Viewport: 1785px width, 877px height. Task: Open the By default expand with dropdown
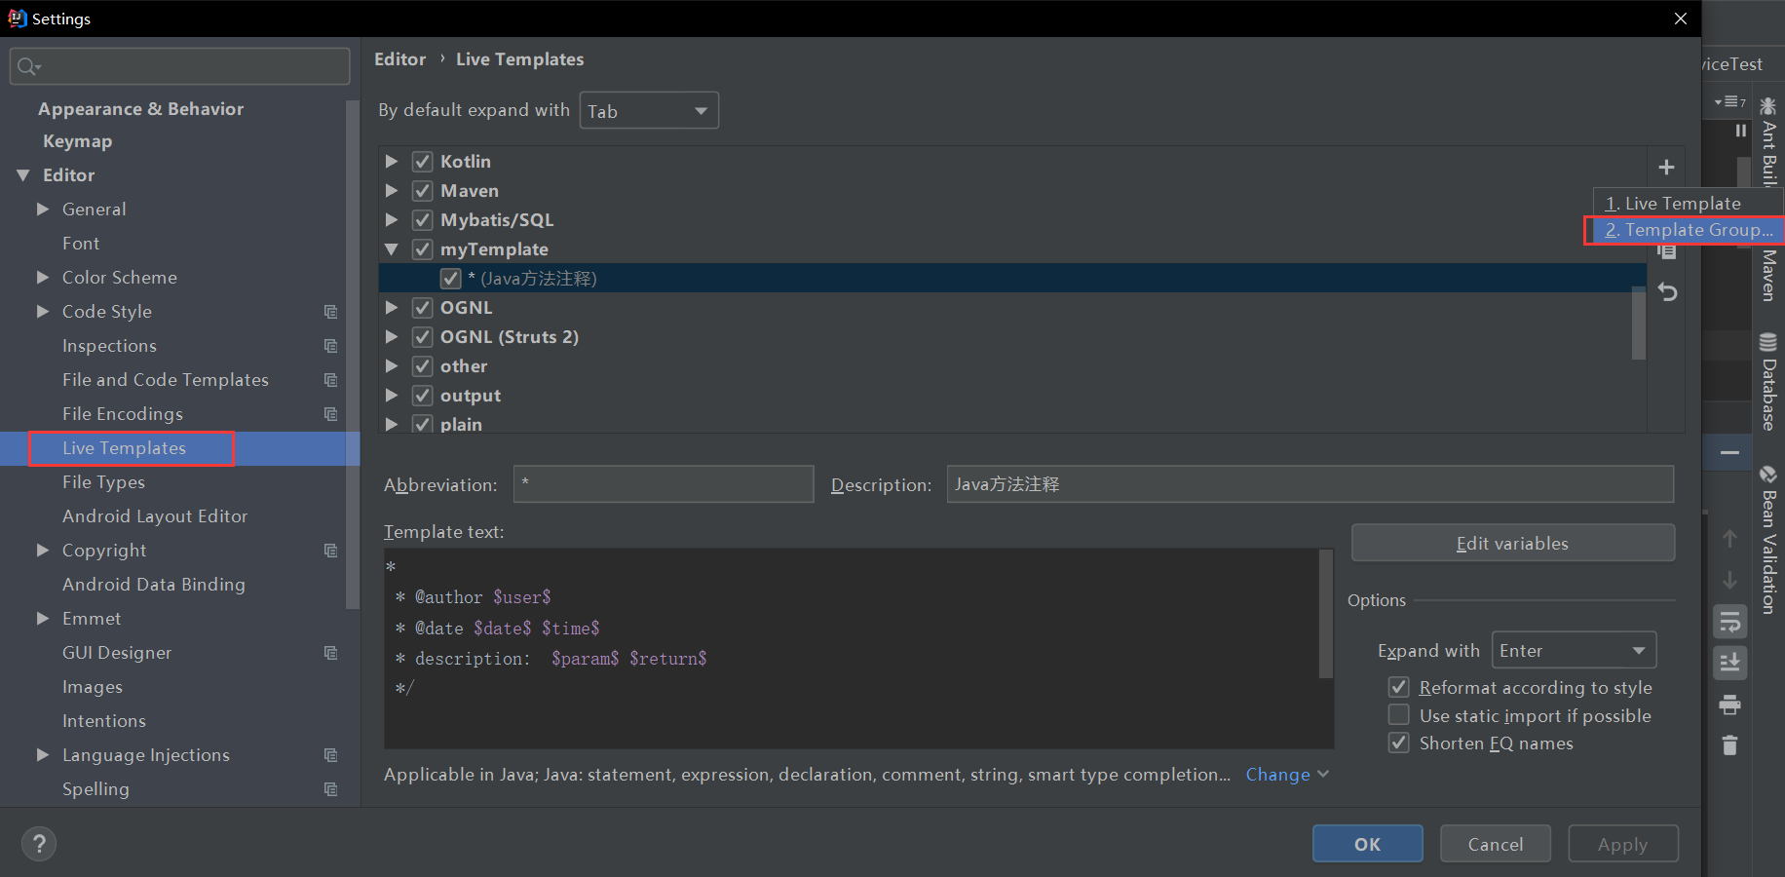[x=649, y=110]
